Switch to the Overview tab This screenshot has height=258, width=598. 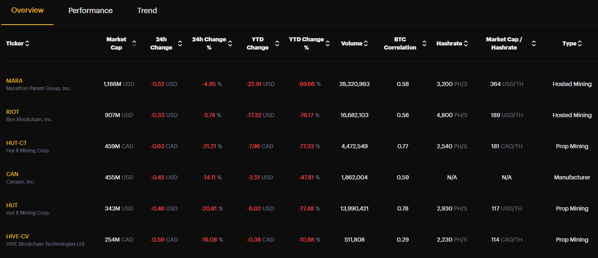[x=27, y=10]
